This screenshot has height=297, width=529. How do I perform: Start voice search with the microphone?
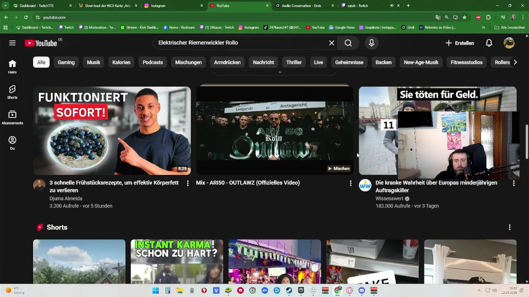point(372,43)
